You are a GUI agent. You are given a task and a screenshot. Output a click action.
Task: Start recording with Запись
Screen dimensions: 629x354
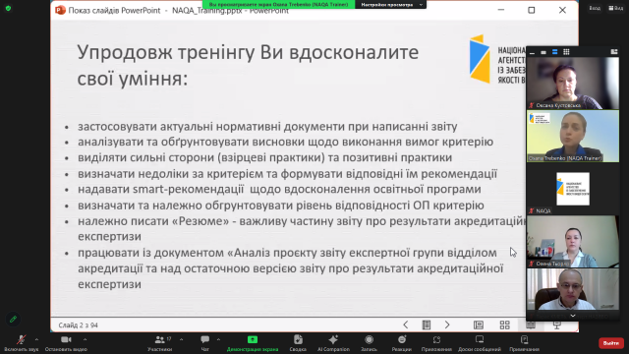369,343
